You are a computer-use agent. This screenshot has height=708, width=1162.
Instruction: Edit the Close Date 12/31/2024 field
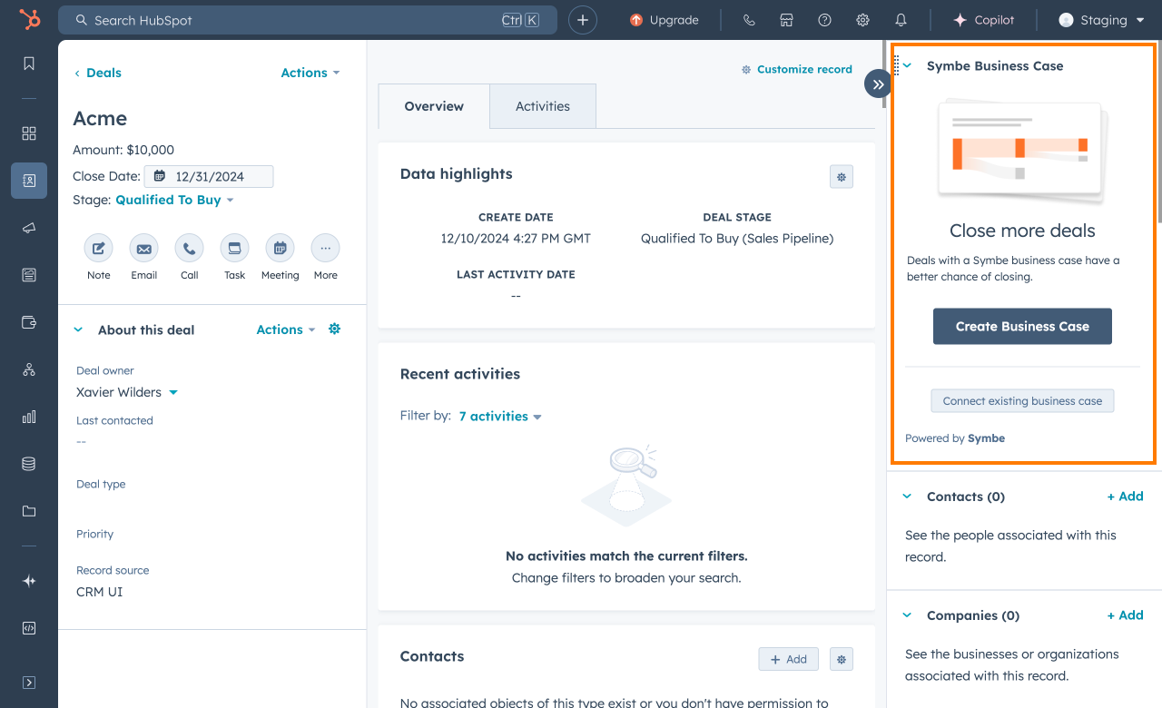209,176
